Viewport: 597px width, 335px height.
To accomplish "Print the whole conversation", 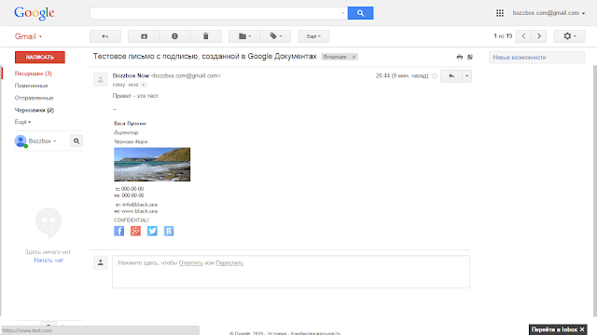I will (x=460, y=57).
